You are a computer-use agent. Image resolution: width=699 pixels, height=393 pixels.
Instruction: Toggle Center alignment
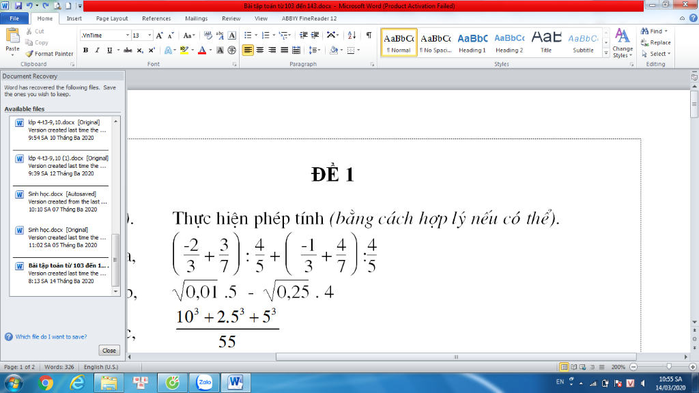coord(260,50)
